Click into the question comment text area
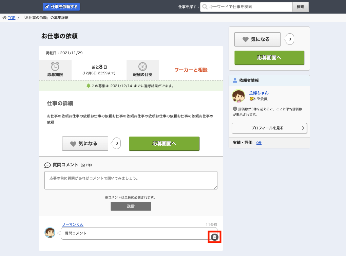 [131, 180]
